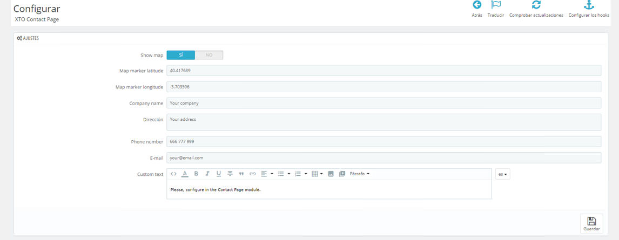The height and width of the screenshot is (240, 619).
Task: Insert a blockquote in the editor
Action: (241, 174)
